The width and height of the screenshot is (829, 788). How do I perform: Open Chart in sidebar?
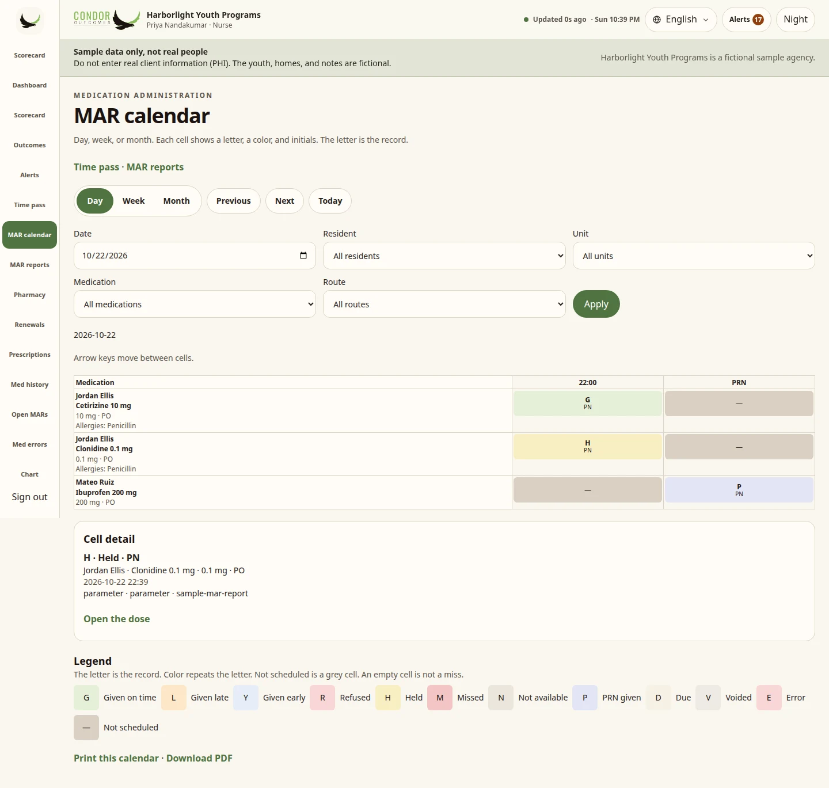[29, 474]
